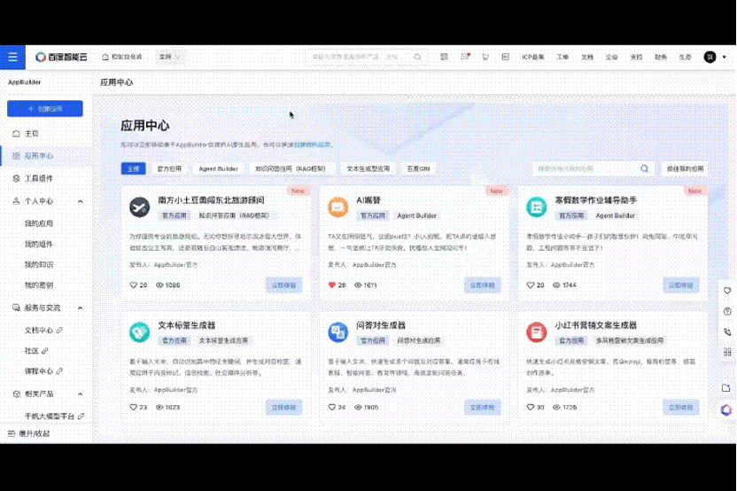
Task: Open the 控制台总览 console overview link
Action: click(122, 57)
